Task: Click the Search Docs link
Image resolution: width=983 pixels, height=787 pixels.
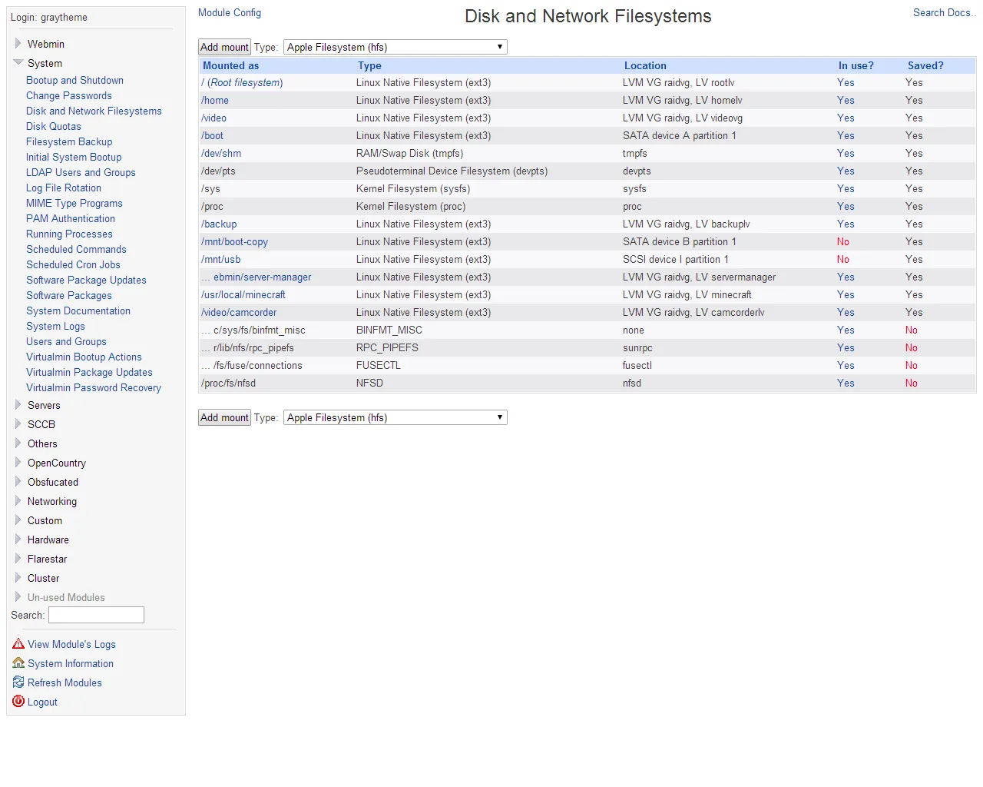Action: tap(943, 13)
